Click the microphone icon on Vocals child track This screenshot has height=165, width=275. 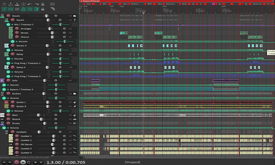pos(75,20)
